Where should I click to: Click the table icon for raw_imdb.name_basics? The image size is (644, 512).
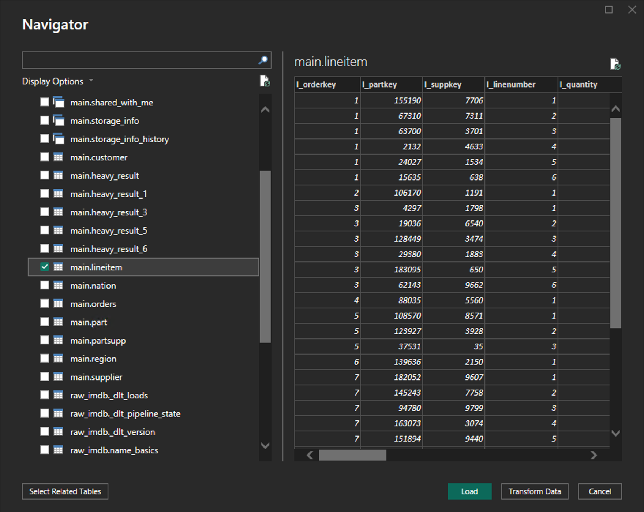click(58, 450)
